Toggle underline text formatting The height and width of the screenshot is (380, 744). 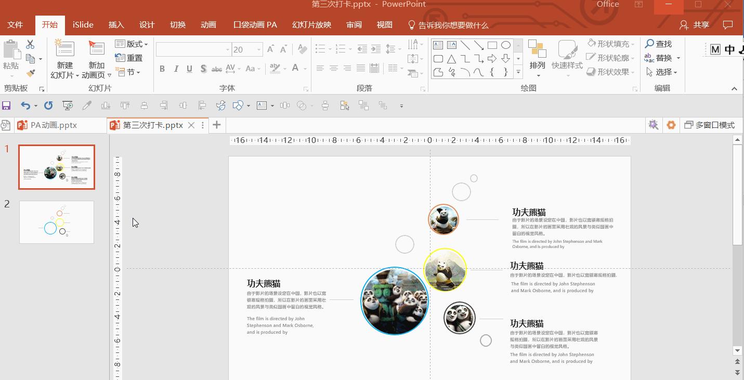pos(189,69)
